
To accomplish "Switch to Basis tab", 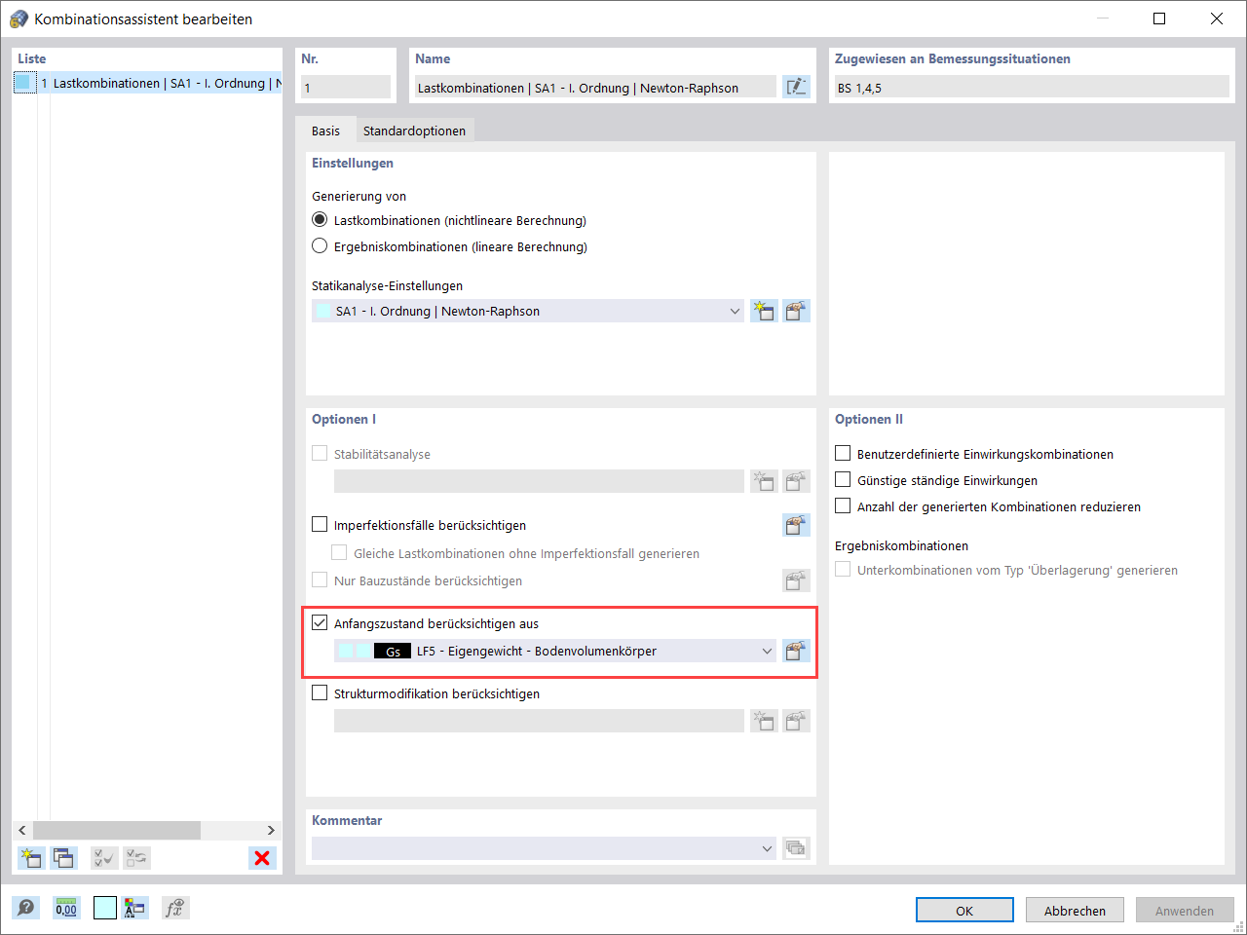I will coord(325,131).
